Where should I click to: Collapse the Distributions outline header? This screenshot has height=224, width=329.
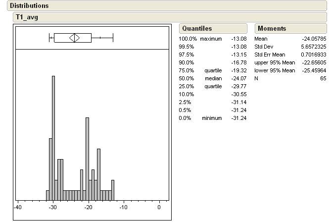29,6
